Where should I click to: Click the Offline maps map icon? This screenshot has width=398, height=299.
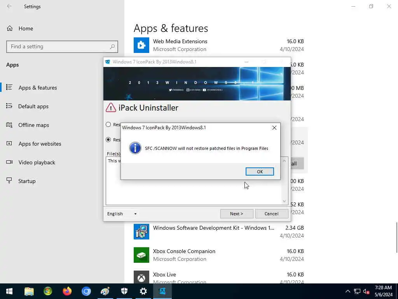coord(9,125)
